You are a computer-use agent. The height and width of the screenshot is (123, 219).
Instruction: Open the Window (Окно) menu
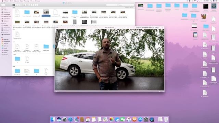click(x=32, y=1)
